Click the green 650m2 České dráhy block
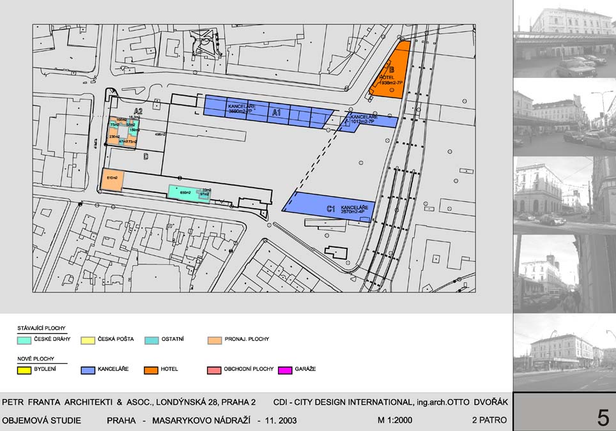Screen dimensions: 616x431 [x=185, y=193]
